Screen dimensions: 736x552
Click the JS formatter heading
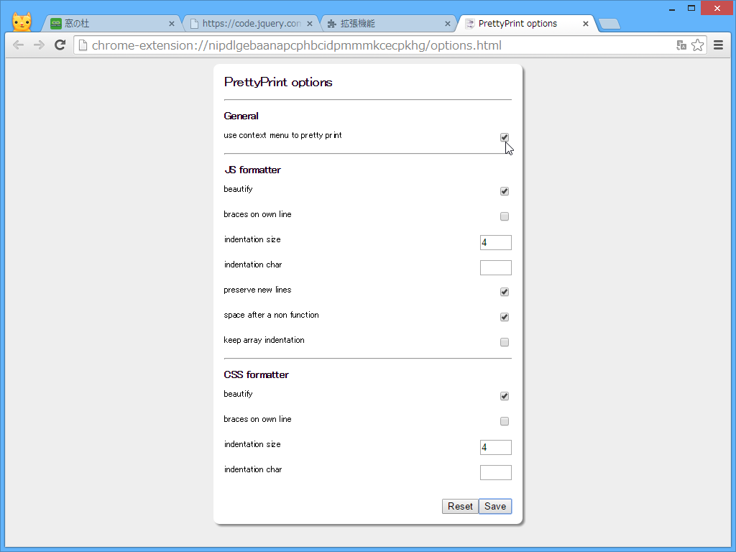(x=252, y=170)
